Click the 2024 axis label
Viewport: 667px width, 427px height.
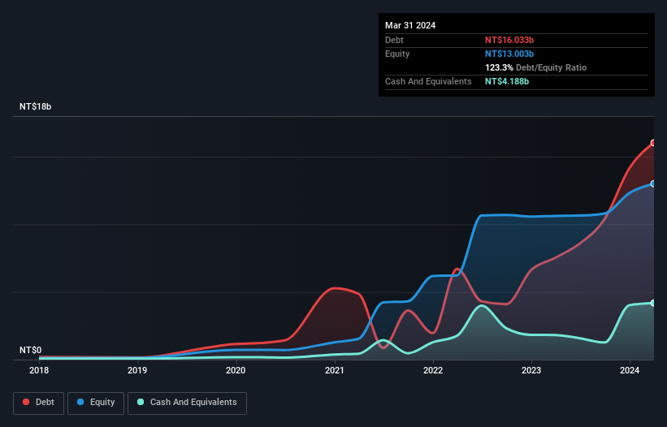click(630, 370)
